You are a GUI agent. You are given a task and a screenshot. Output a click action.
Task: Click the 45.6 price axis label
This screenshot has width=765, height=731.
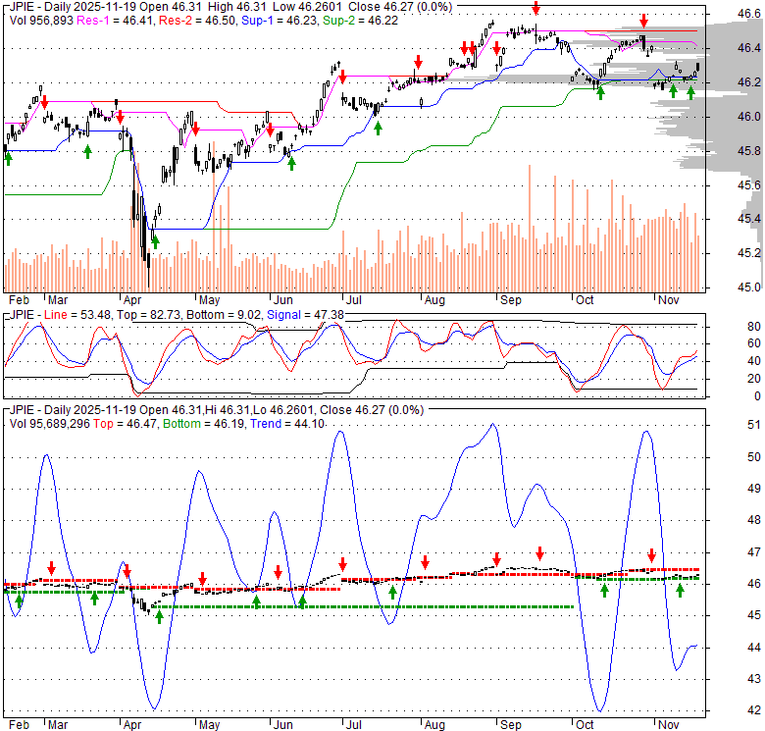(x=749, y=184)
